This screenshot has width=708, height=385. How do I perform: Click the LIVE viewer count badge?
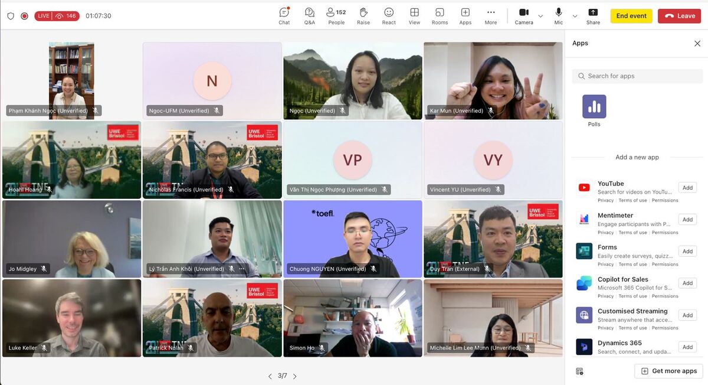point(57,16)
